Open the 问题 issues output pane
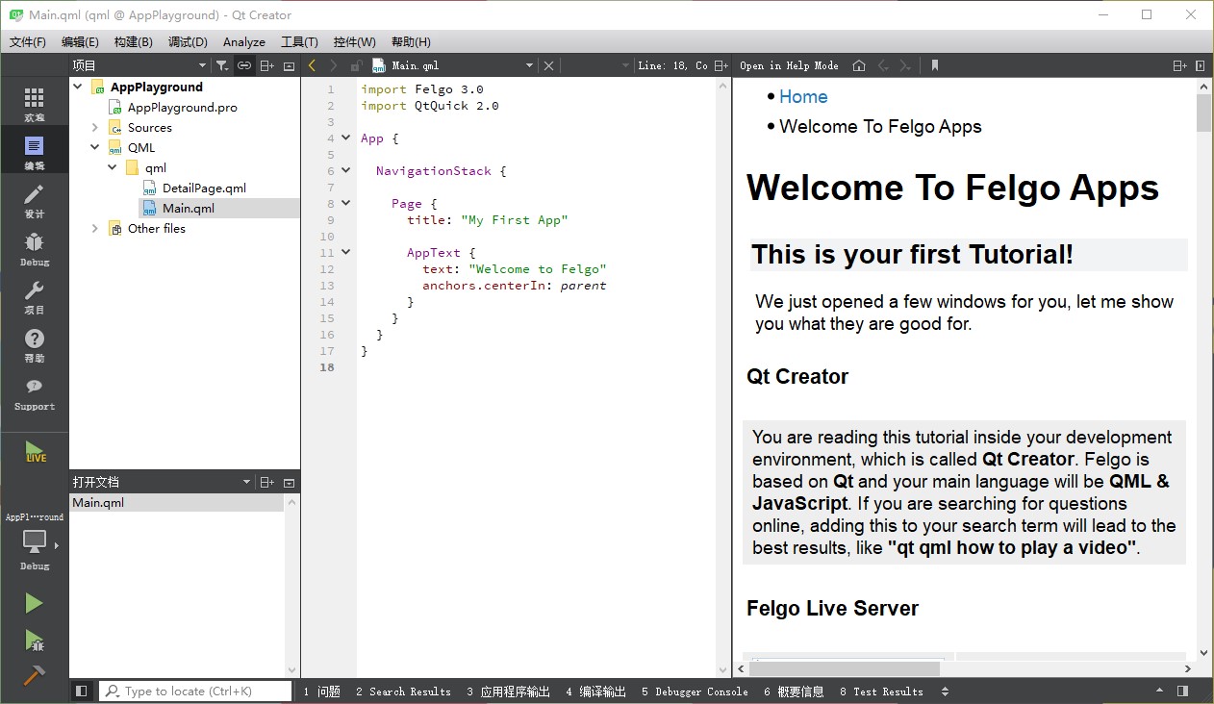 [x=322, y=691]
